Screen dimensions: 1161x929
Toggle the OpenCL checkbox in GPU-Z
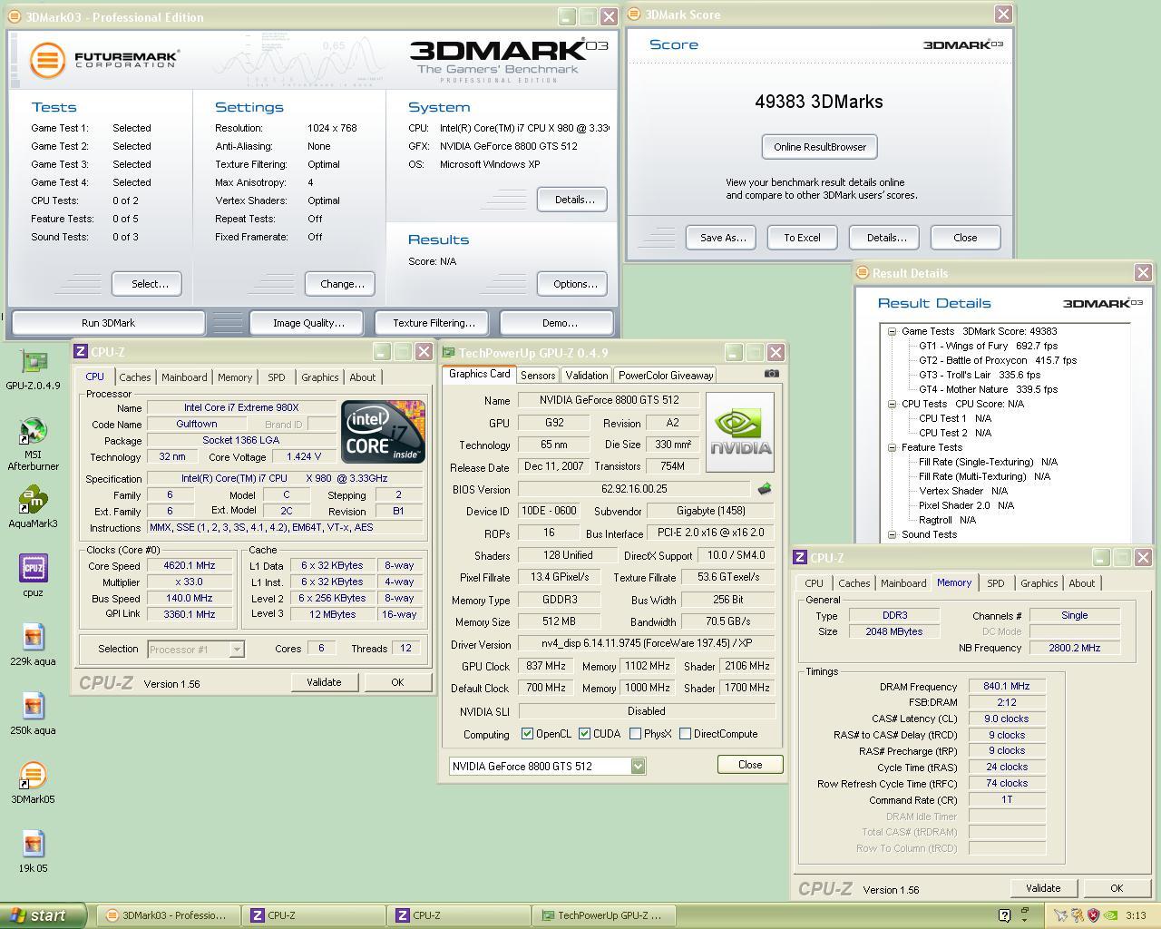click(527, 733)
